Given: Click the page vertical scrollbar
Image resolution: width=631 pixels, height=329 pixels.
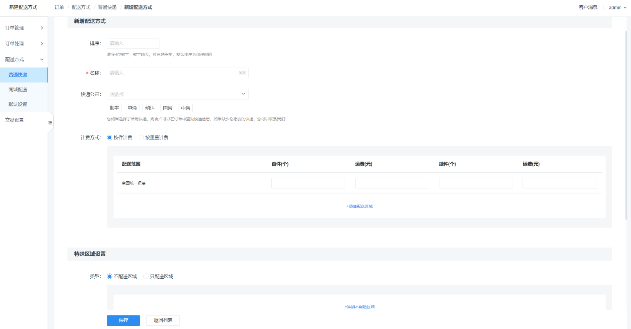Looking at the screenshot, I should pyautogui.click(x=626, y=125).
